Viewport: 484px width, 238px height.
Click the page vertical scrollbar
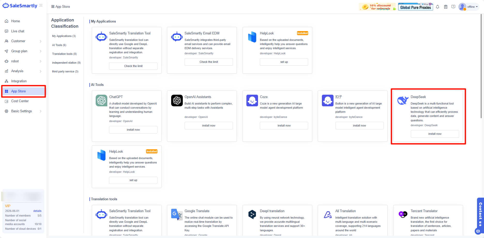[x=481, y=65]
